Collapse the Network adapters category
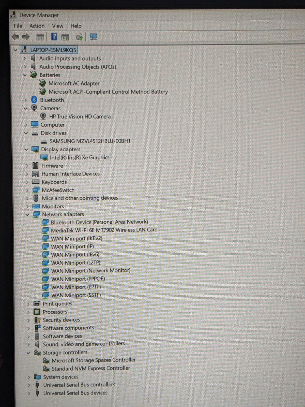Viewport: 305px width, 407px height. (x=27, y=215)
